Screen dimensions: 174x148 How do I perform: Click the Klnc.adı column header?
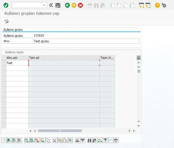click(x=17, y=58)
